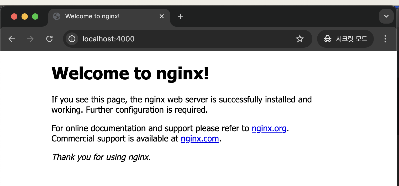This screenshot has width=399, height=186.
Task: Click the globe favicon on the tab
Action: coord(57,16)
